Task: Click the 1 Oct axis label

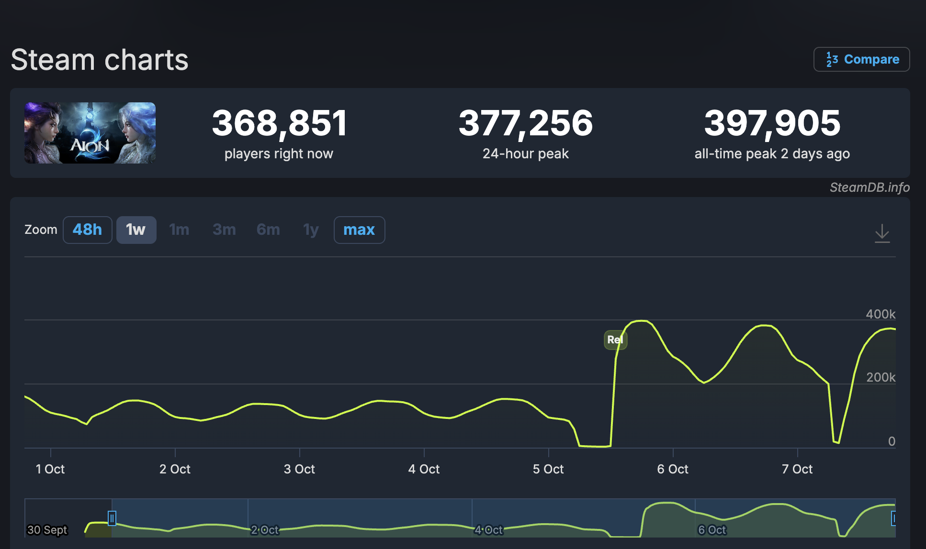Action: click(x=50, y=469)
